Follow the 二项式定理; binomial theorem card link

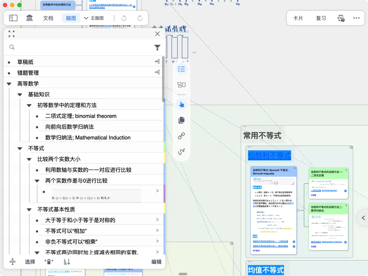[x=324, y=191]
